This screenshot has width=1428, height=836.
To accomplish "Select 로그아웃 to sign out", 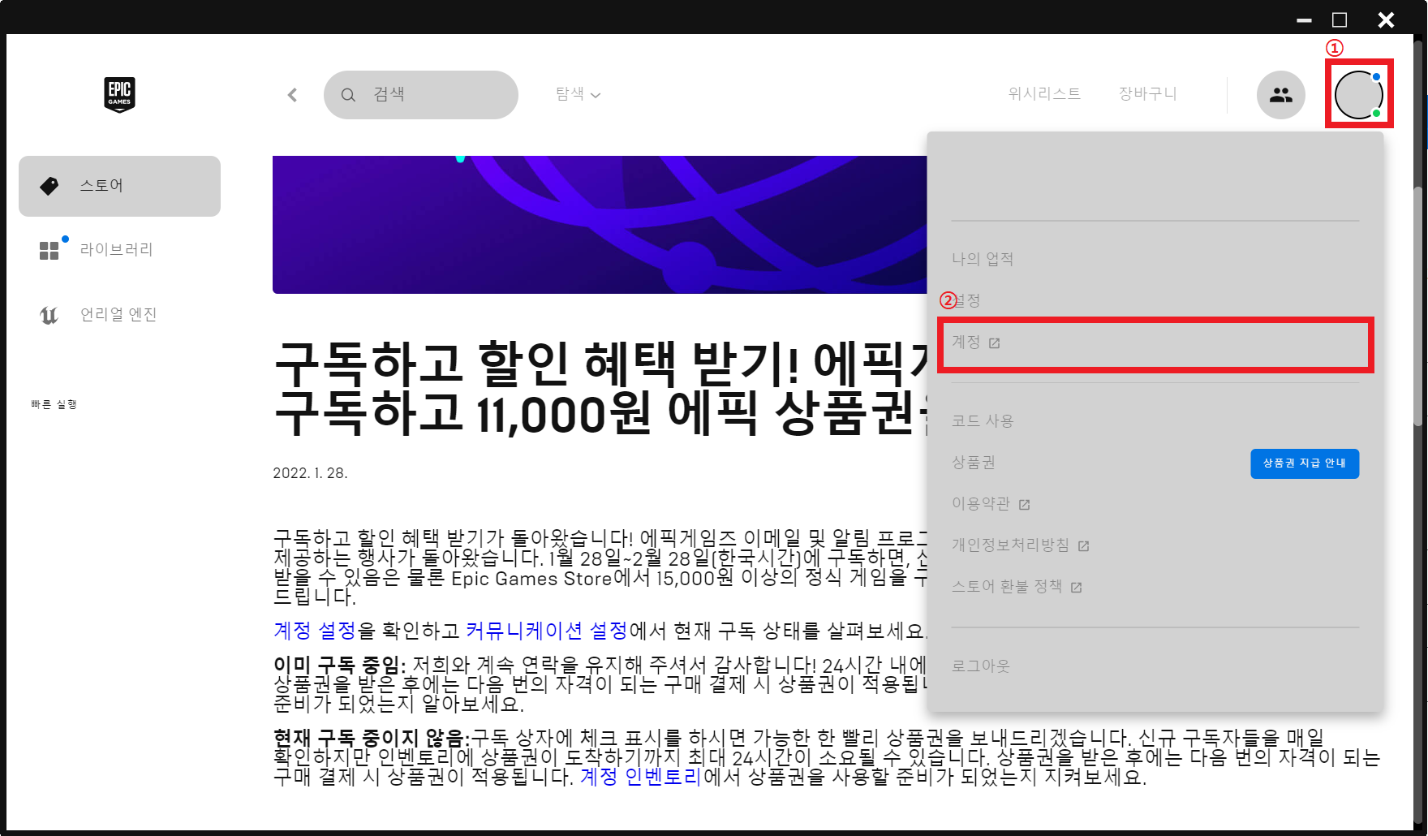I will pos(981,666).
